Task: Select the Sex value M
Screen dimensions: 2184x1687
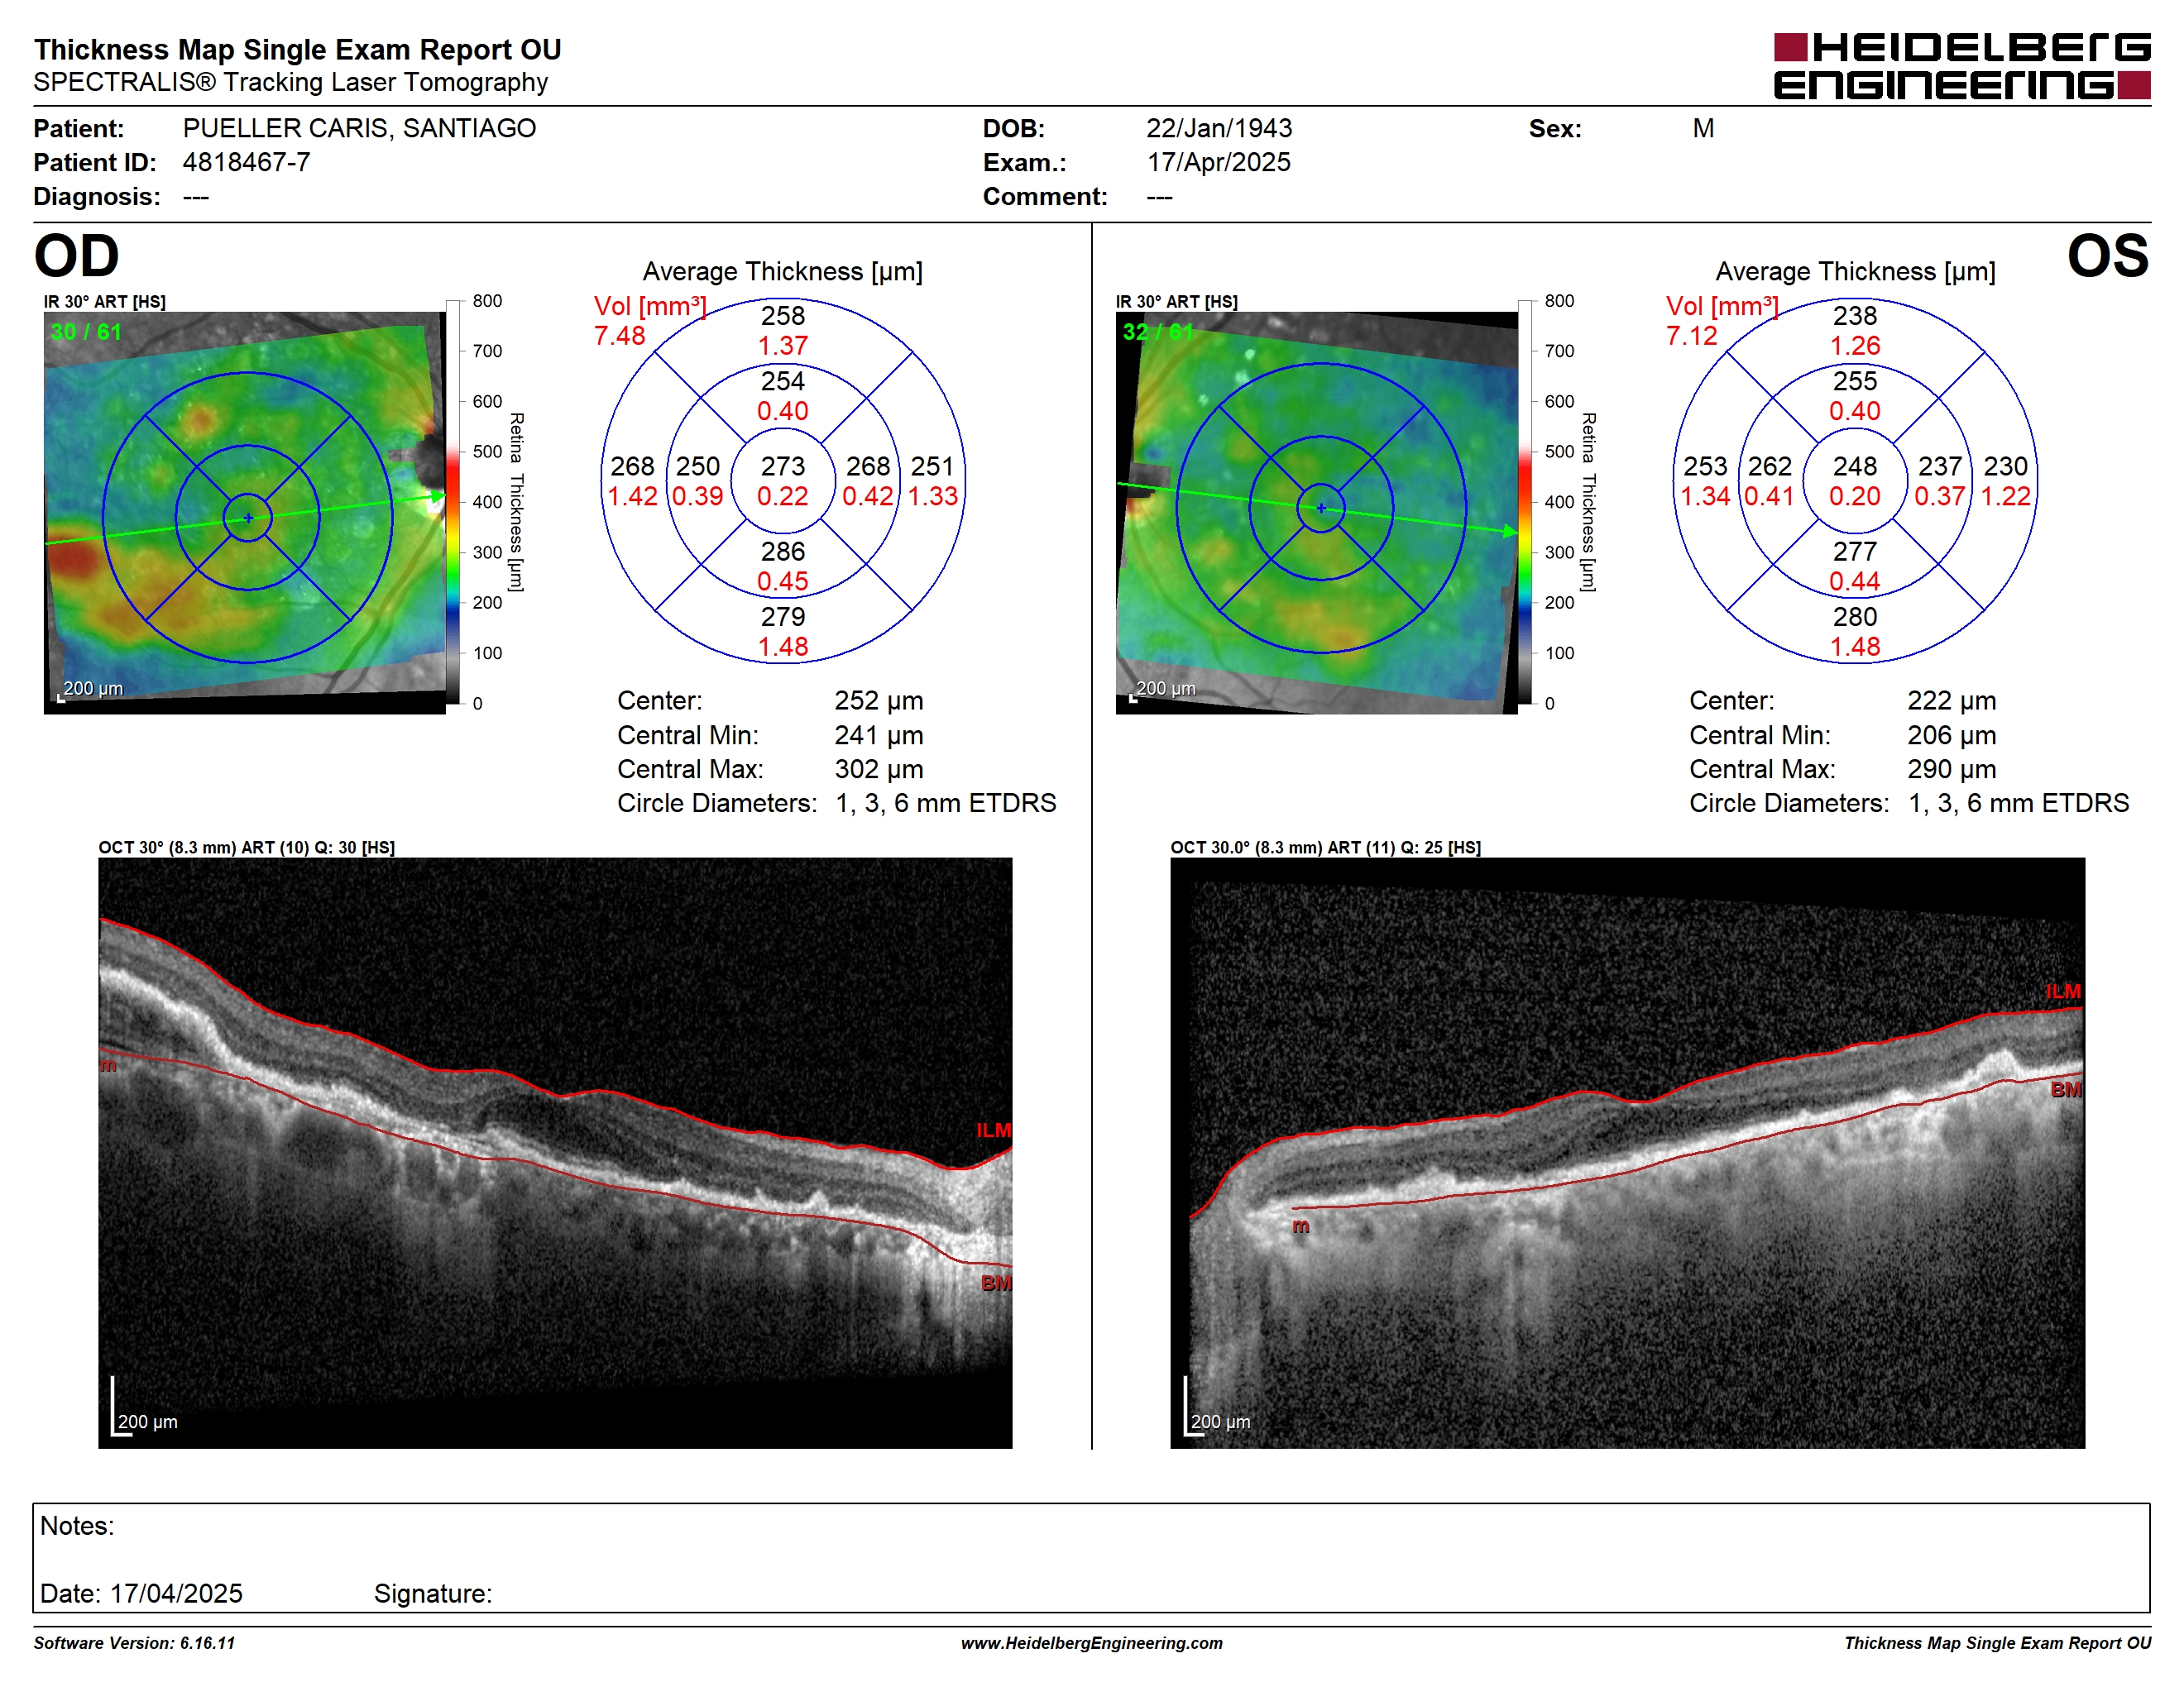Action: (x=1703, y=128)
